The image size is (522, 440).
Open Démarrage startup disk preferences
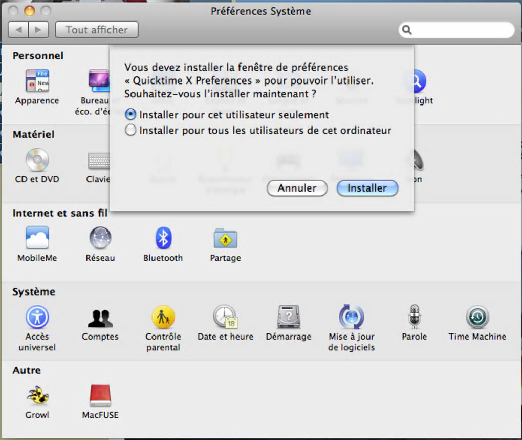click(x=289, y=317)
